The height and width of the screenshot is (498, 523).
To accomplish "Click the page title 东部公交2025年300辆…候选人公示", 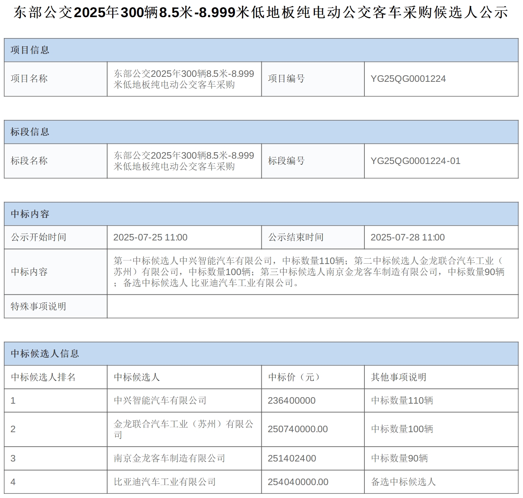I will pos(261,13).
